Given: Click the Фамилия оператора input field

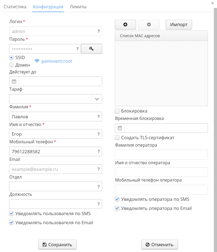Looking at the screenshot, I should coord(161,155).
